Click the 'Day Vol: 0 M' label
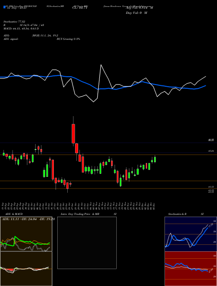Screen dimensions: 217x286 coord(136,13)
